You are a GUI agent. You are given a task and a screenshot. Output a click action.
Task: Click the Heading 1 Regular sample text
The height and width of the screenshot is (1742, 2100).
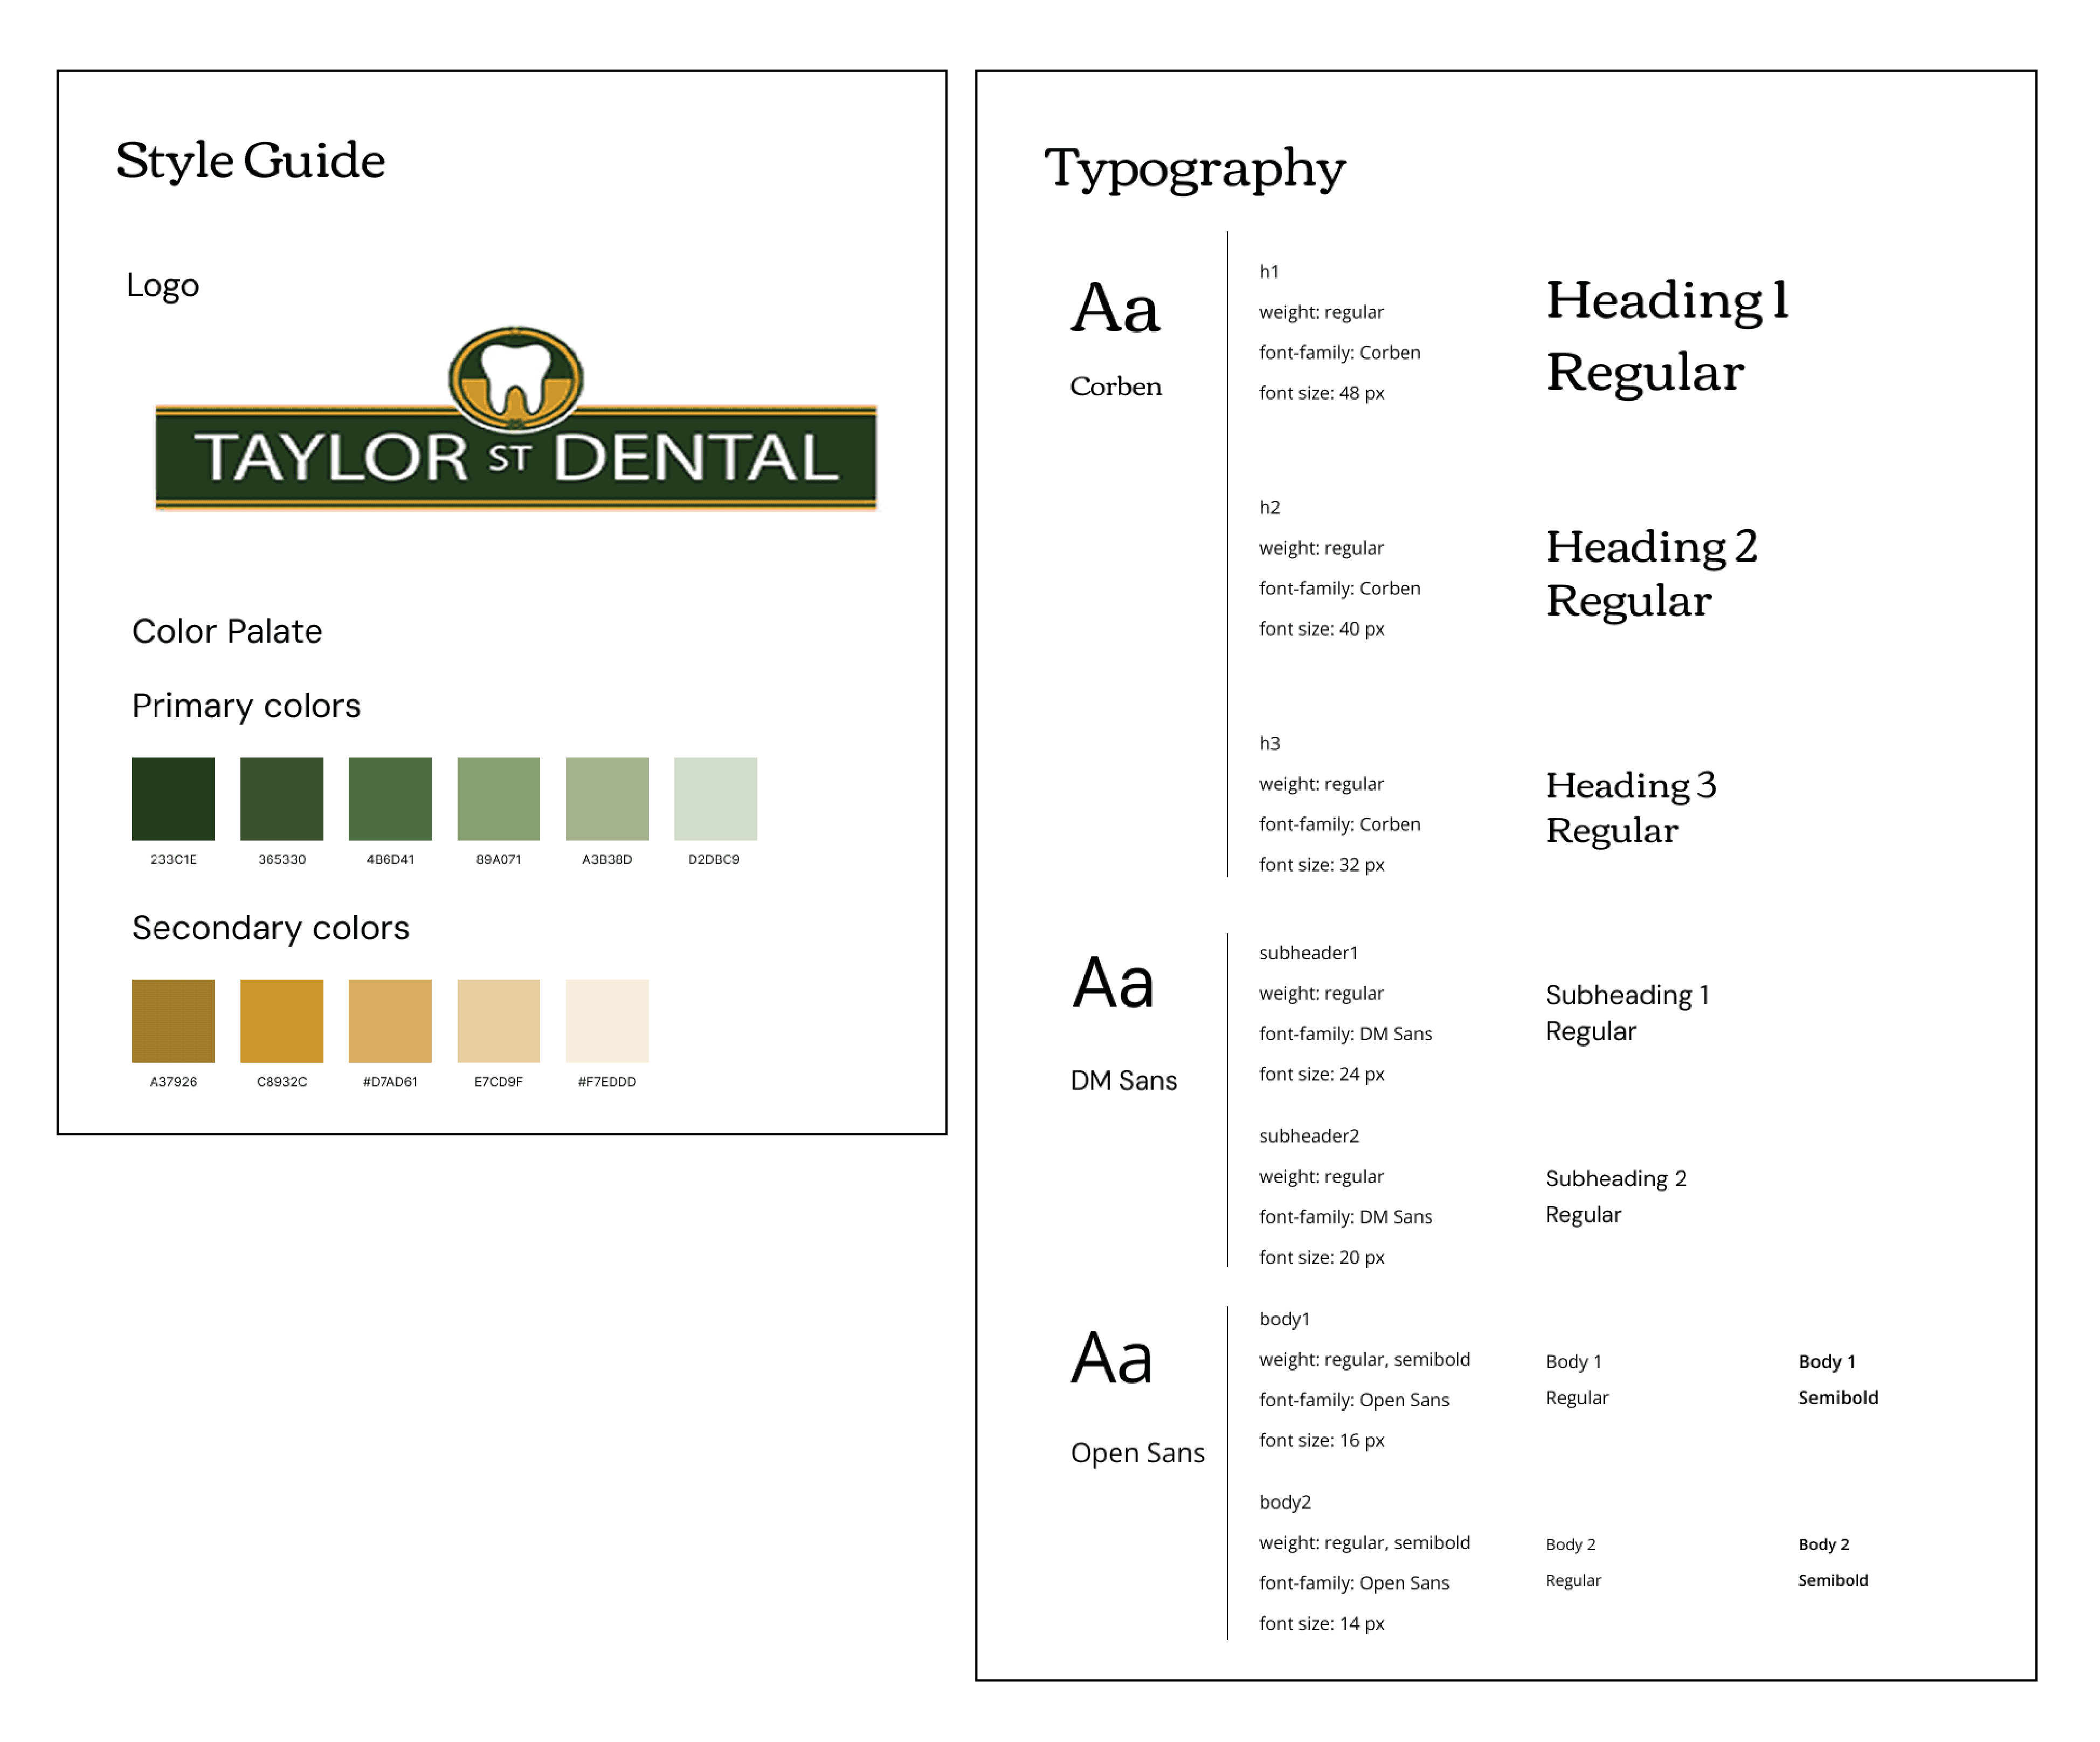1666,336
